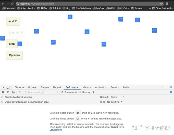Open the Audits tab
This screenshot has height=135, width=174.
(126, 87)
